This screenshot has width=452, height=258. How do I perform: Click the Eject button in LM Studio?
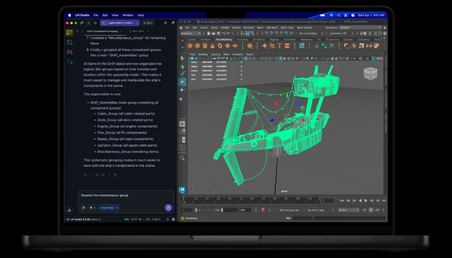(x=148, y=23)
